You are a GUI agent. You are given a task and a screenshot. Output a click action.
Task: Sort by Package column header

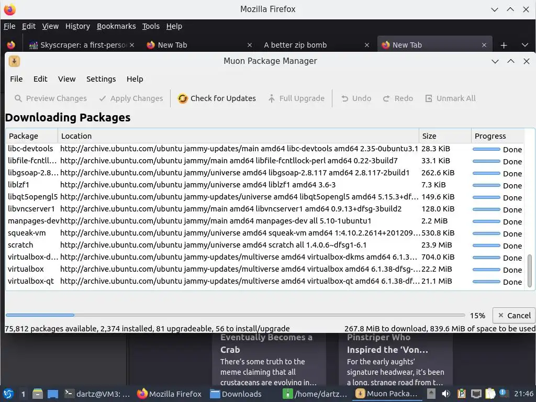pos(31,136)
